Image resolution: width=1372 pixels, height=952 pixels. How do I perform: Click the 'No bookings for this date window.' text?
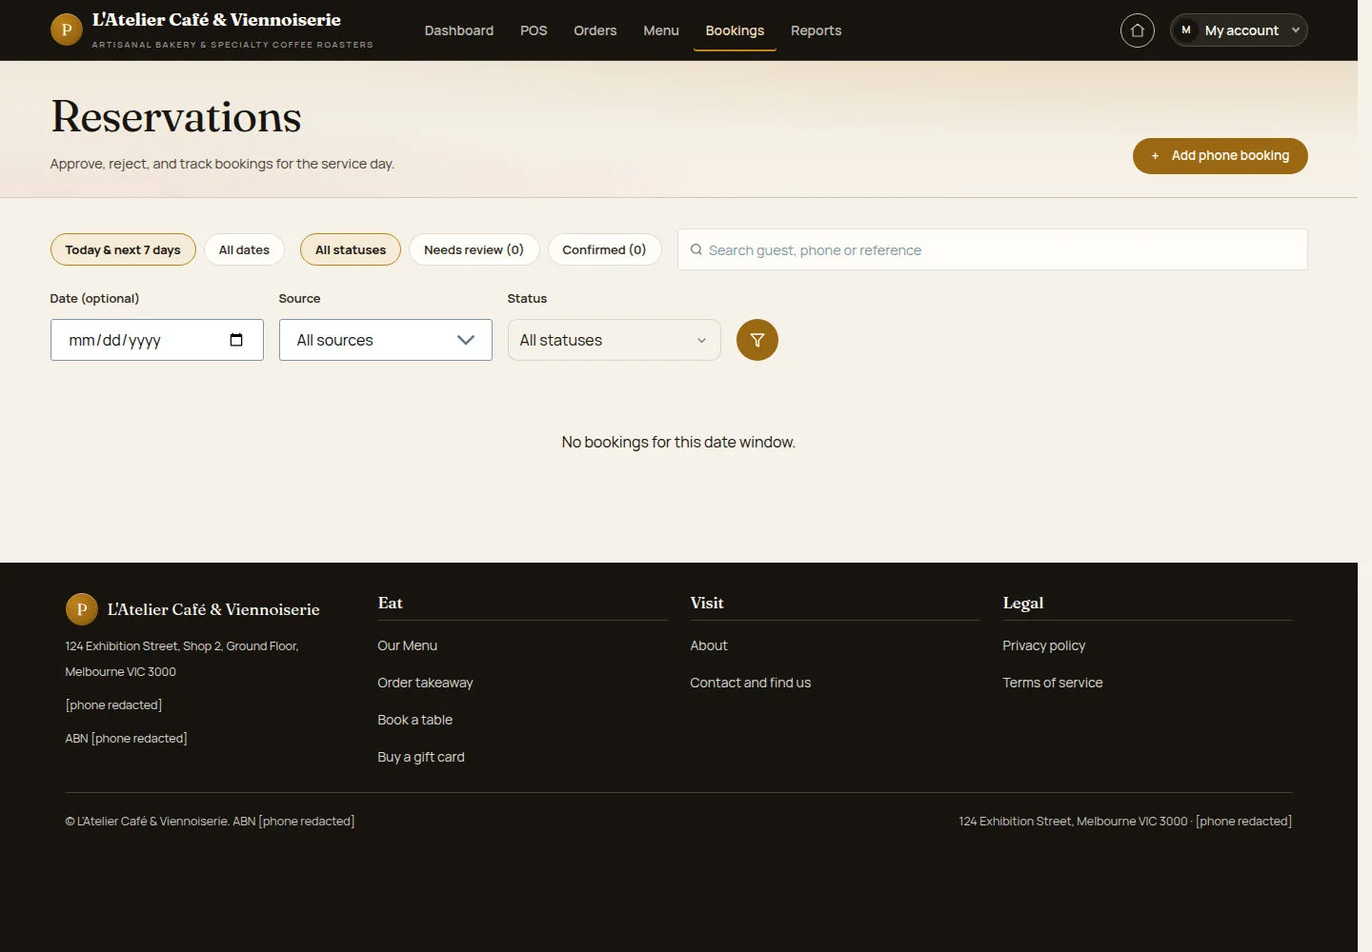coord(678,442)
